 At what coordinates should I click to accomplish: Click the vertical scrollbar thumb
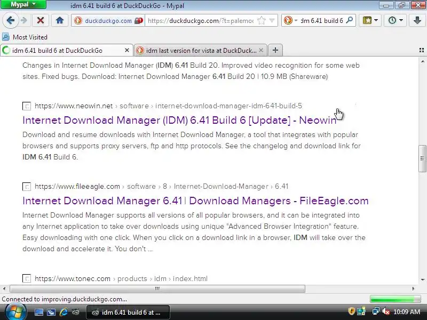coord(422,158)
